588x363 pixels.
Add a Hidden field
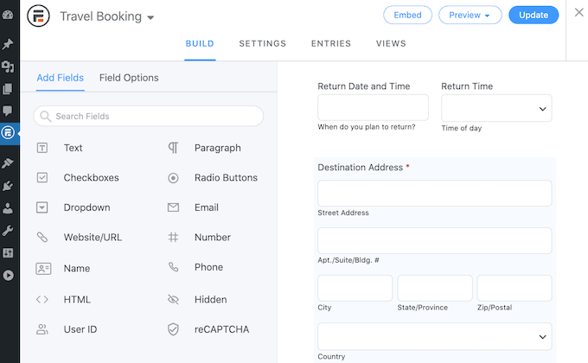click(x=210, y=300)
